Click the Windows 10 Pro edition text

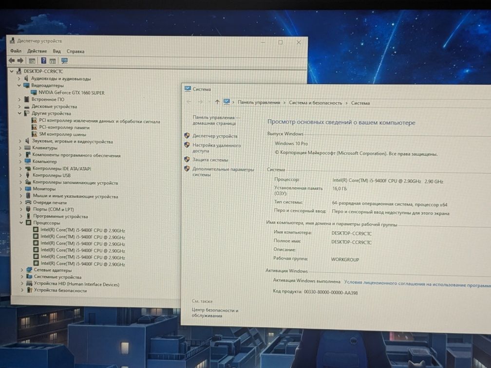pos(291,143)
